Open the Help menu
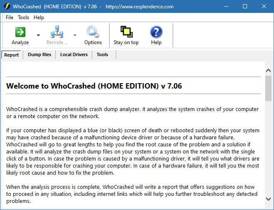The height and width of the screenshot is (210, 274). coord(39,17)
